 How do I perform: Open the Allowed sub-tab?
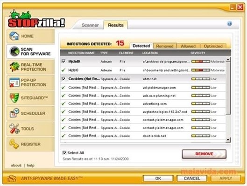[x=188, y=46]
